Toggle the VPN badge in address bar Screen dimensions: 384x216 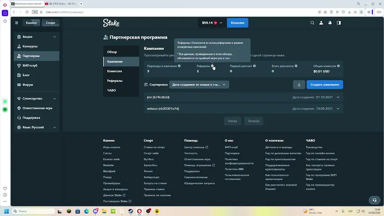[35, 12]
